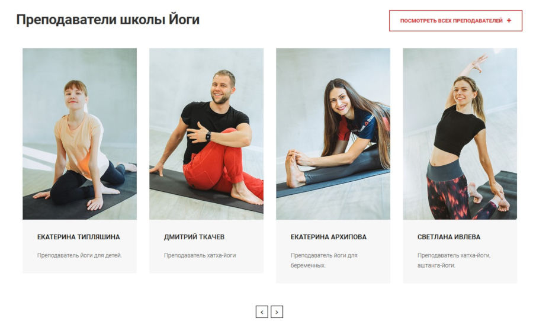
Task: Click the plus icon in the view-all-teachers button
Action: click(509, 21)
